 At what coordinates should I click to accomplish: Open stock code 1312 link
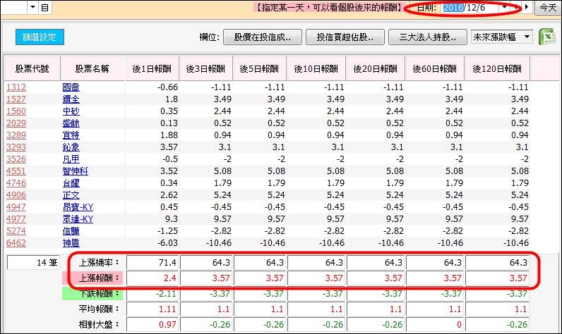point(16,87)
